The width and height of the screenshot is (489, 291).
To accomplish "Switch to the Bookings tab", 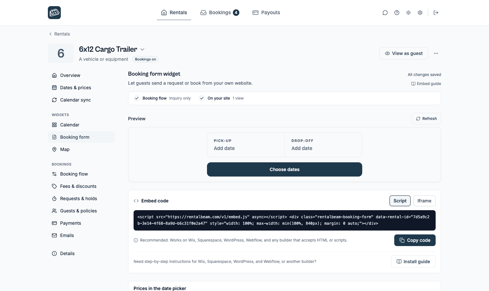I will (x=220, y=13).
